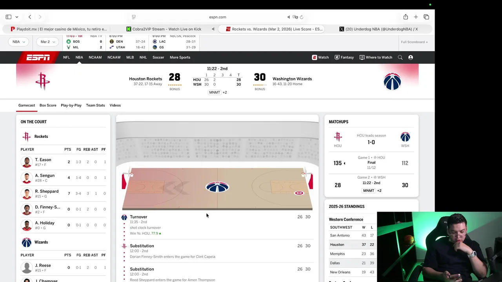Click J. Reese player name
This screenshot has height=282, width=502.
43,266
